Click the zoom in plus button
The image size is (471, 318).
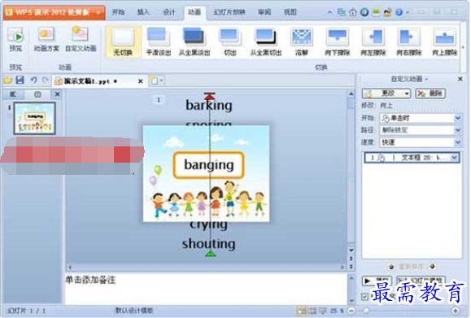[456, 311]
